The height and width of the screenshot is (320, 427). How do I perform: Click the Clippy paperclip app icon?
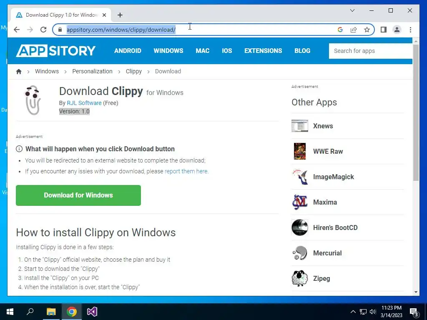pyautogui.click(x=33, y=100)
